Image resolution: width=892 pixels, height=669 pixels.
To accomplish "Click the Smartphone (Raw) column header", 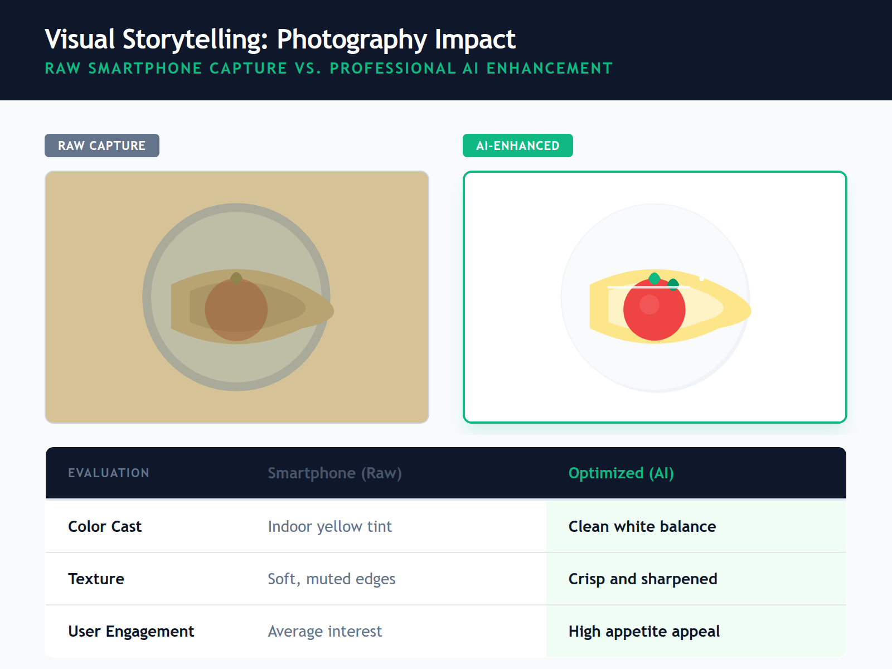I will click(x=334, y=473).
